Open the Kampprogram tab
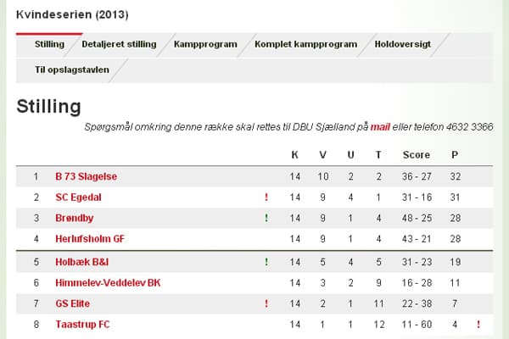Viewport: 509px width, 339px height. (205, 45)
